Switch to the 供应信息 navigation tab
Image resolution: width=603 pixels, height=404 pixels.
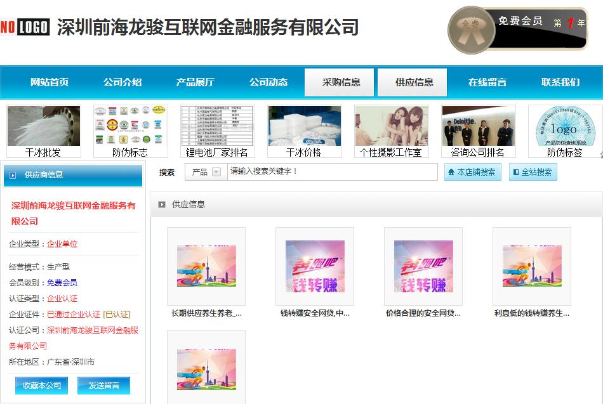[x=412, y=82]
